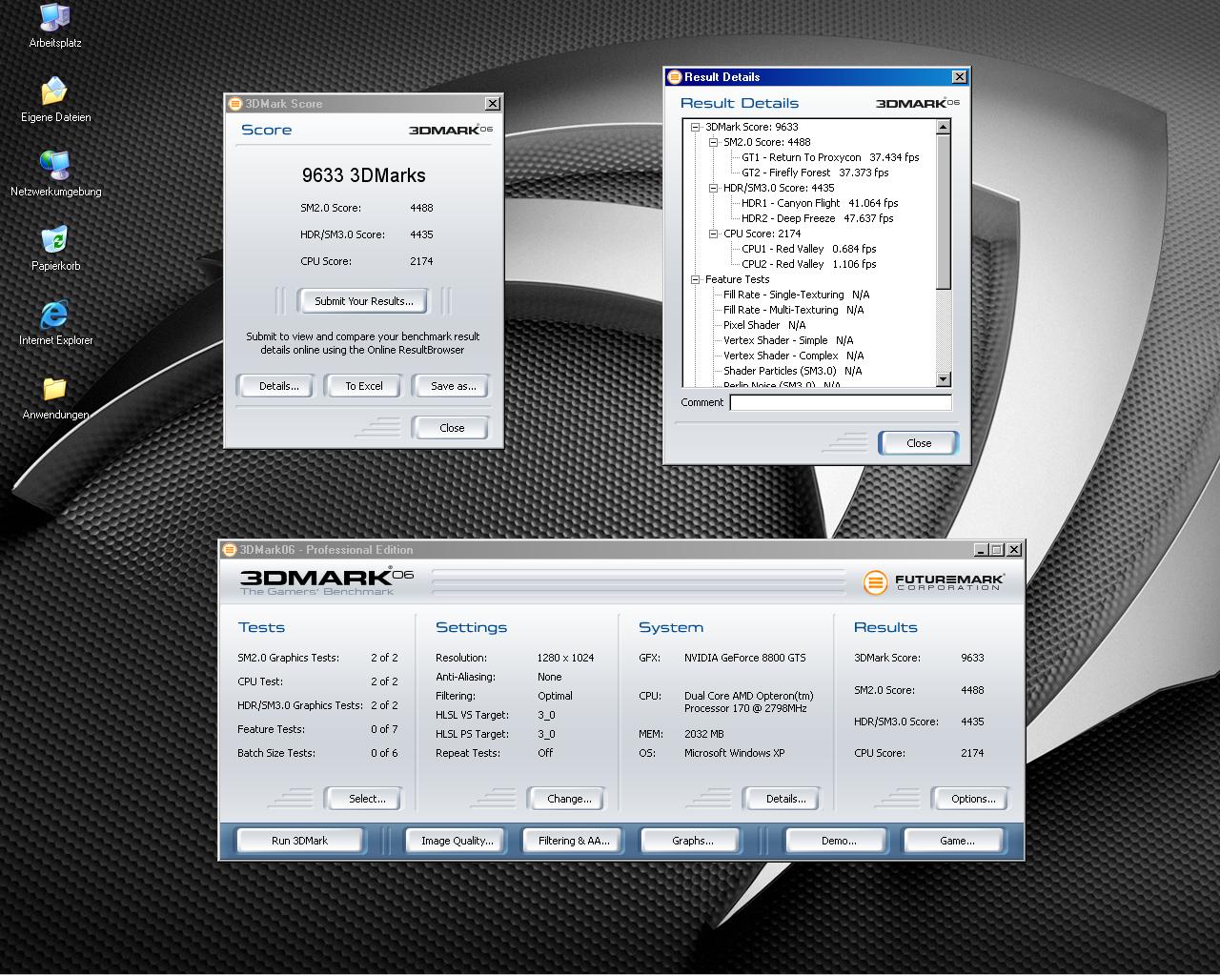Click Dual Core AMD Opteron CPU text
This screenshot has height=976, width=1220.
749,701
